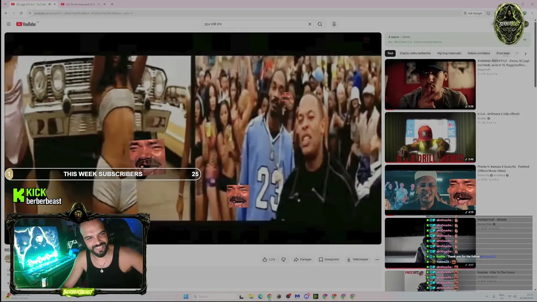The image size is (537, 302).
Task: Select the 'Tout' filter chip
Action: click(390, 53)
